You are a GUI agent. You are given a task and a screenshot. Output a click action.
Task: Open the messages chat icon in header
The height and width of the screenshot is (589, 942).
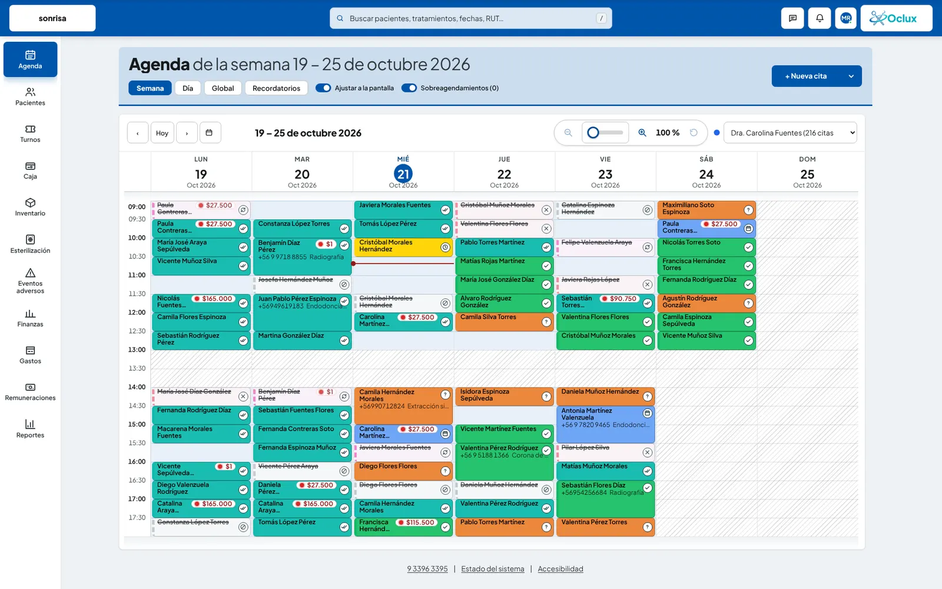pyautogui.click(x=792, y=18)
